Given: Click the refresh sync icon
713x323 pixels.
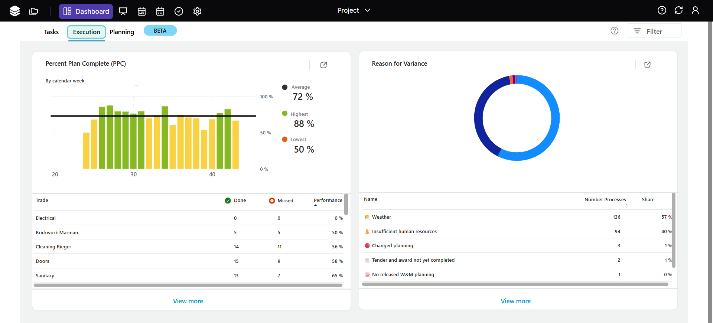Looking at the screenshot, I should [678, 10].
